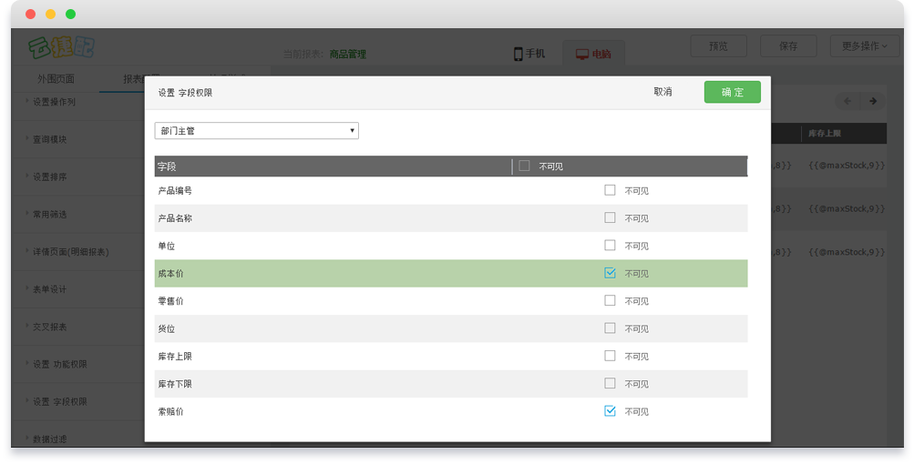Toggle 不可见 checkbox for 产品编号
Viewport: 914px width, 464px height.
click(611, 190)
